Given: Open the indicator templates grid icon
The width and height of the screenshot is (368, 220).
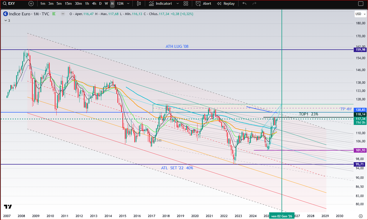Looking at the screenshot, I should click(x=186, y=4).
